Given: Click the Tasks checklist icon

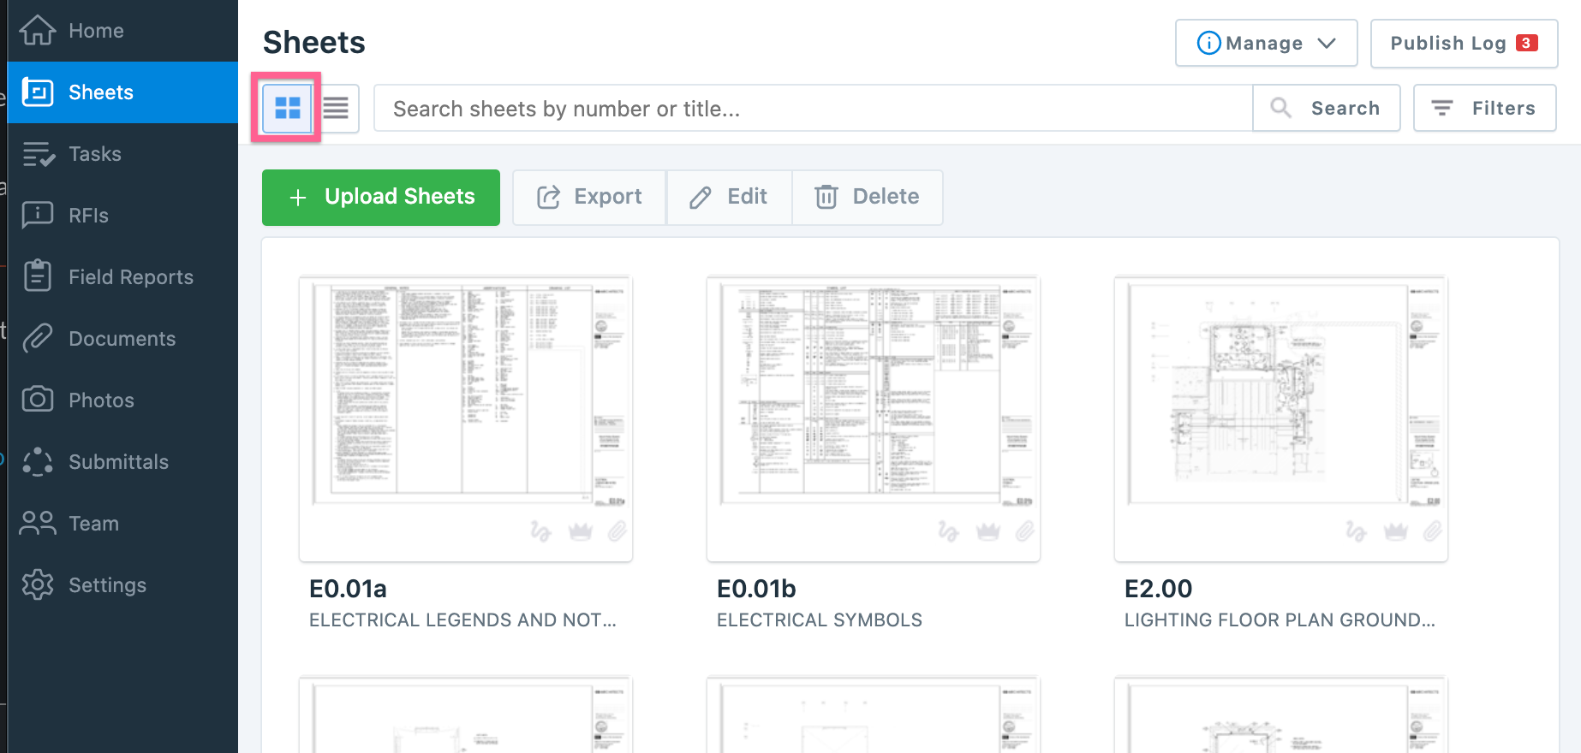Looking at the screenshot, I should click(x=39, y=154).
